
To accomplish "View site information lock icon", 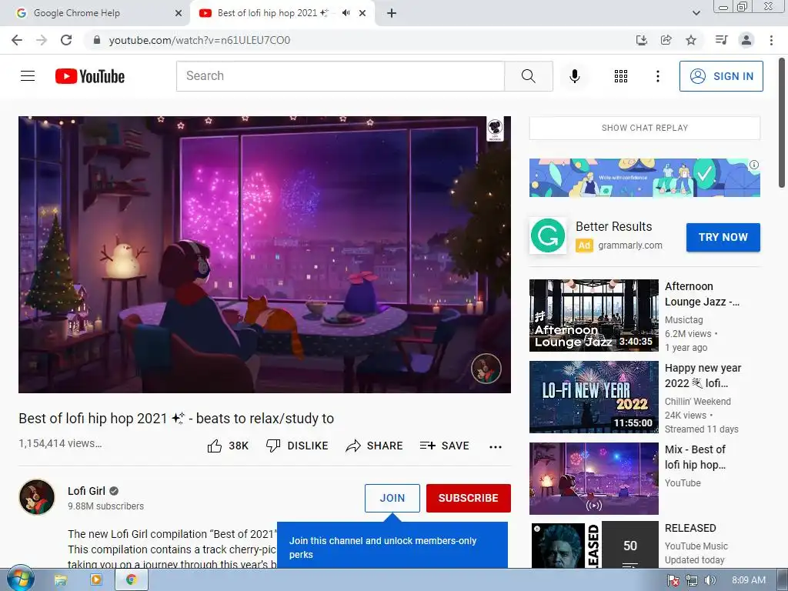I will (96, 40).
